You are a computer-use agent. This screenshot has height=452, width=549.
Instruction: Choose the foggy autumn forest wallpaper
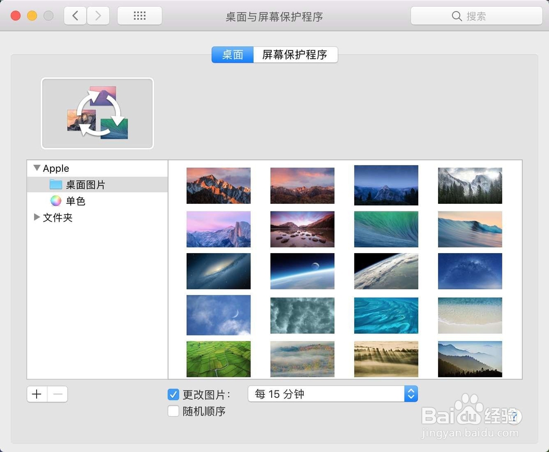302,359
